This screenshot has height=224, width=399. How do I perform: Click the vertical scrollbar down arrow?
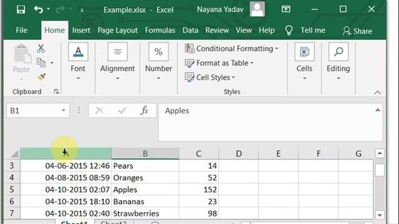tap(380, 215)
